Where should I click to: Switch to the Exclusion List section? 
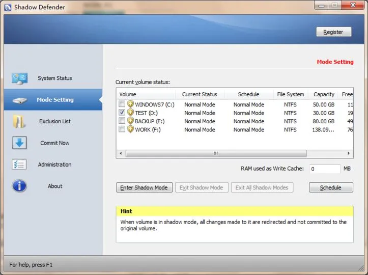55,121
